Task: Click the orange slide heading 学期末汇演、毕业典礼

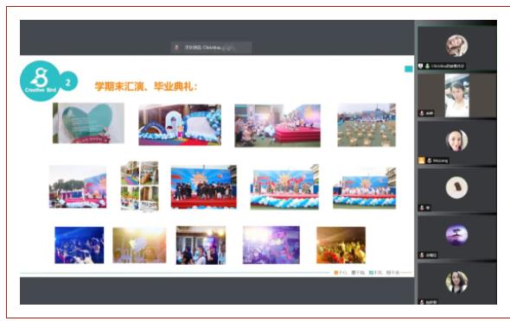Action: (x=146, y=86)
